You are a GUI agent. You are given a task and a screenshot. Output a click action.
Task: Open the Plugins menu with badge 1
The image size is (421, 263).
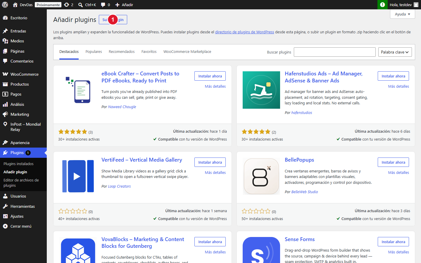click(x=23, y=153)
